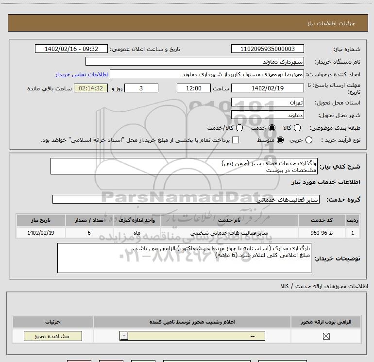Viewport: 374px width, 362px height.
Task: Click the deadline time field 12:00
Action: coord(194,88)
